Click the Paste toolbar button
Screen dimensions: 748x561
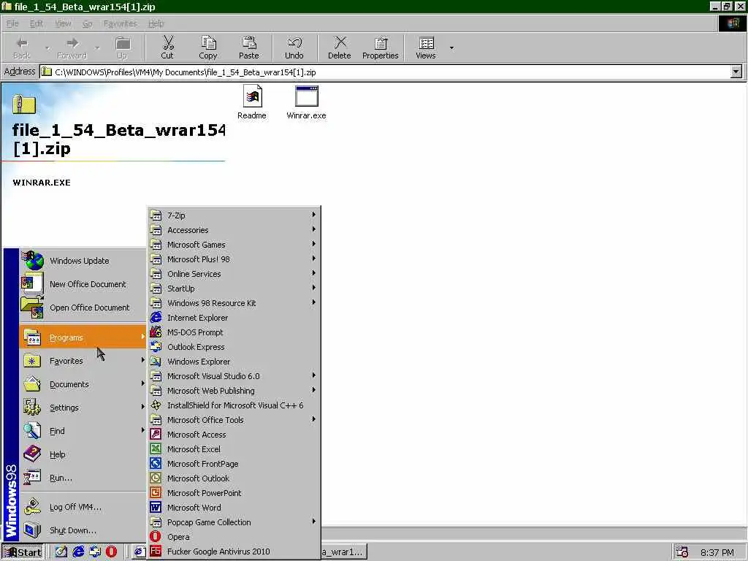248,47
